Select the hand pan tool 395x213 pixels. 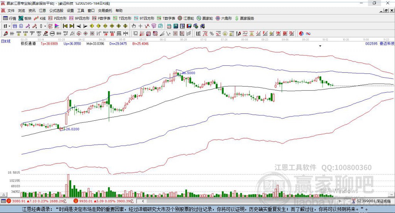(x=134, y=26)
